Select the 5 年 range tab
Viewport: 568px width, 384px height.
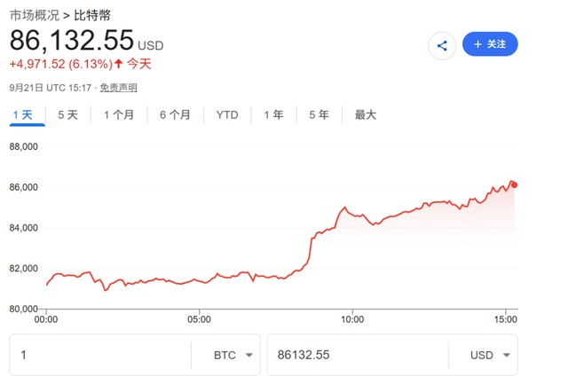(319, 115)
